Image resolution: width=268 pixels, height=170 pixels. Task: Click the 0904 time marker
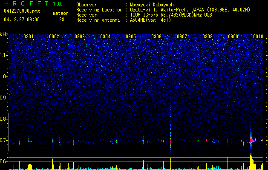105,37
